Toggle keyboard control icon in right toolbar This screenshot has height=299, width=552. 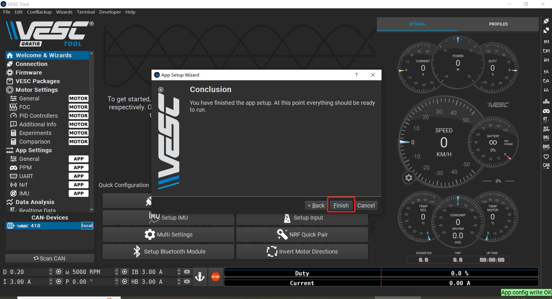pyautogui.click(x=546, y=102)
